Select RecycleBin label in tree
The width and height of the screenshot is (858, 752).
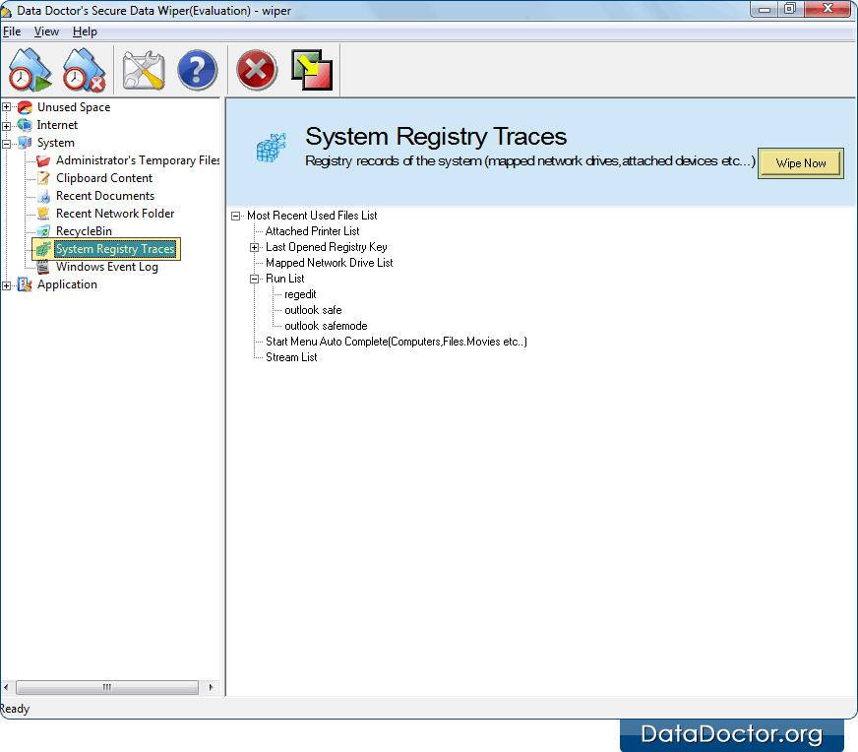84,231
